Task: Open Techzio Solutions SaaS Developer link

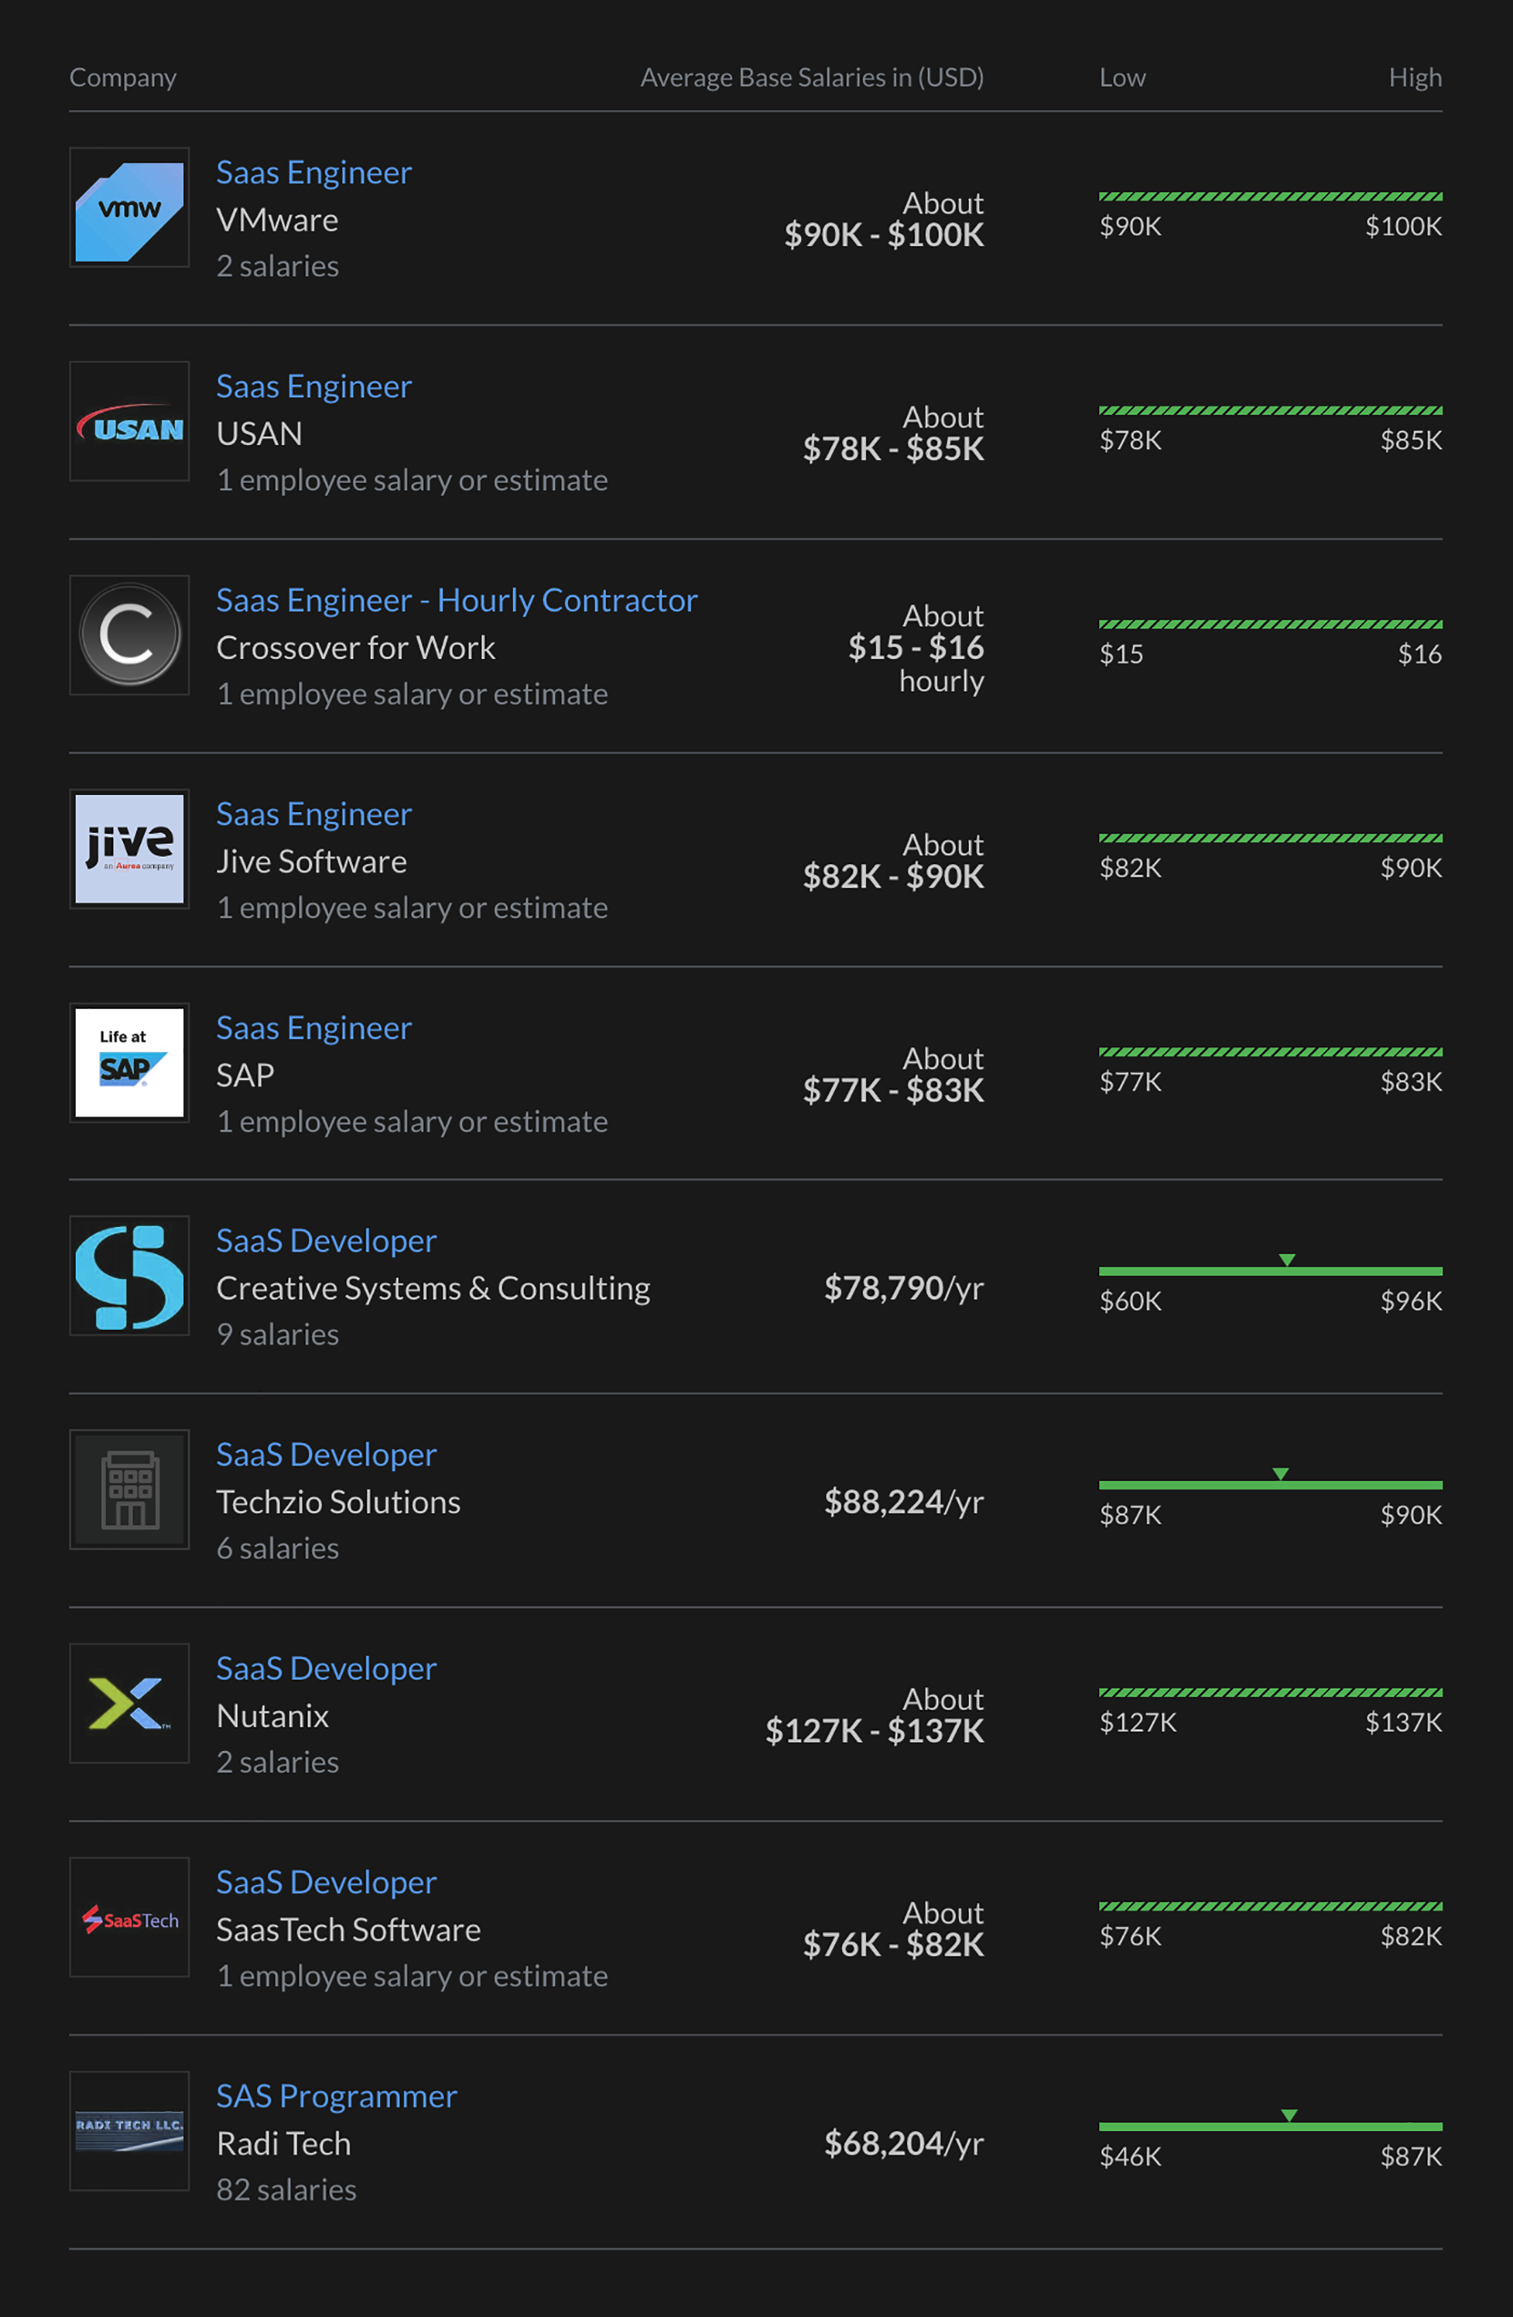Action: point(326,1455)
